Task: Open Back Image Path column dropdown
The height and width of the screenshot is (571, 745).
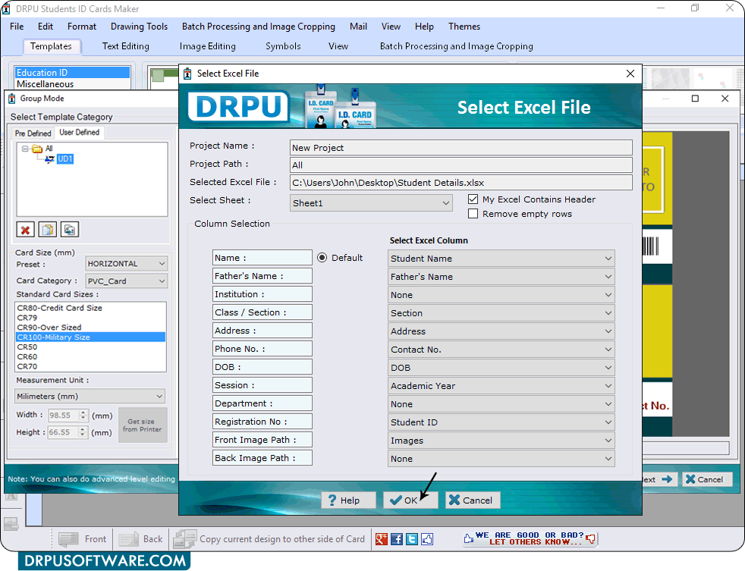Action: [501, 459]
